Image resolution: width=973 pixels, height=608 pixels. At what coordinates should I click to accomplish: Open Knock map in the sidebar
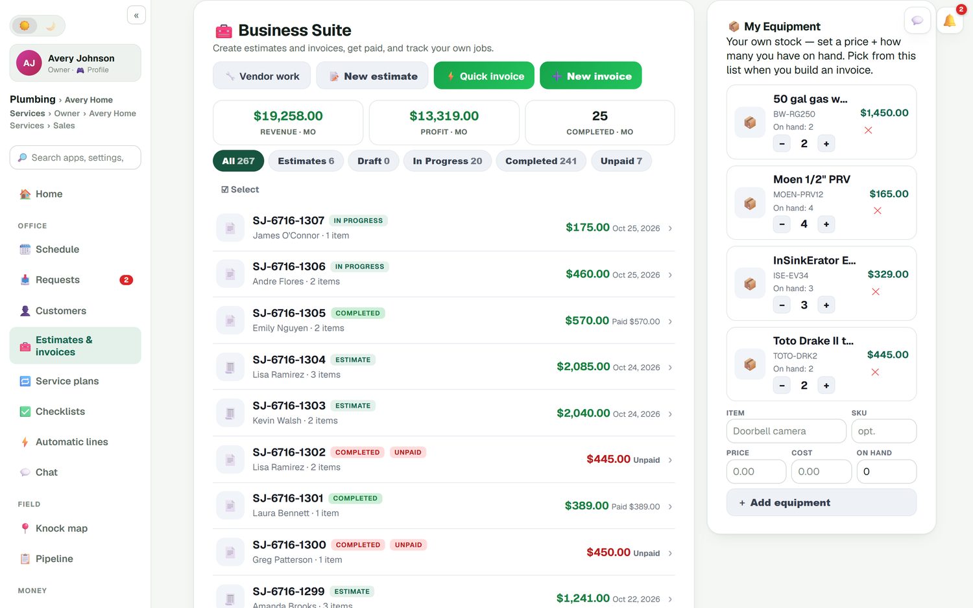(x=75, y=528)
